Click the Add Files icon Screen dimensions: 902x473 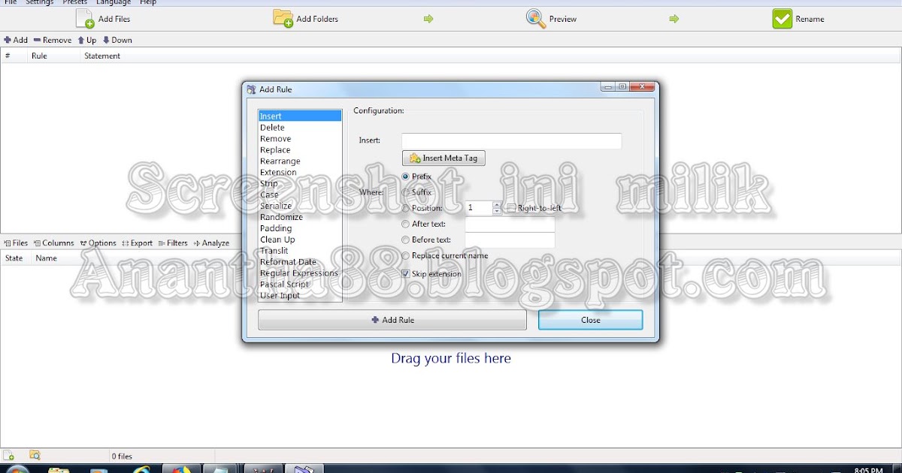point(85,17)
